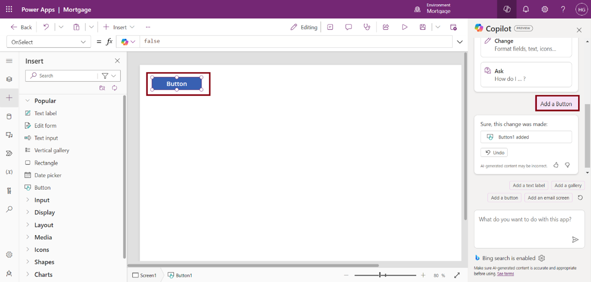The width and height of the screenshot is (591, 282).
Task: Open the Comments icon in toolbar
Action: coord(349,27)
